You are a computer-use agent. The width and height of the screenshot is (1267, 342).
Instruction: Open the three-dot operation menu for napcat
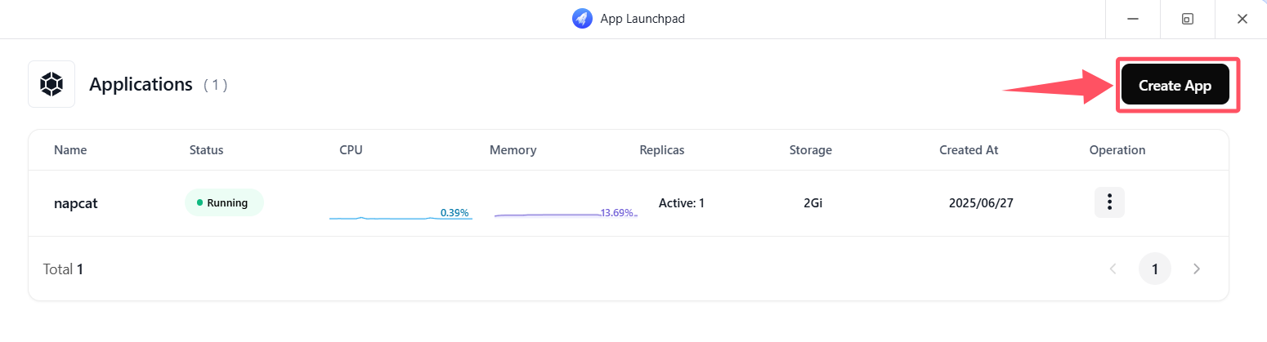pyautogui.click(x=1109, y=202)
